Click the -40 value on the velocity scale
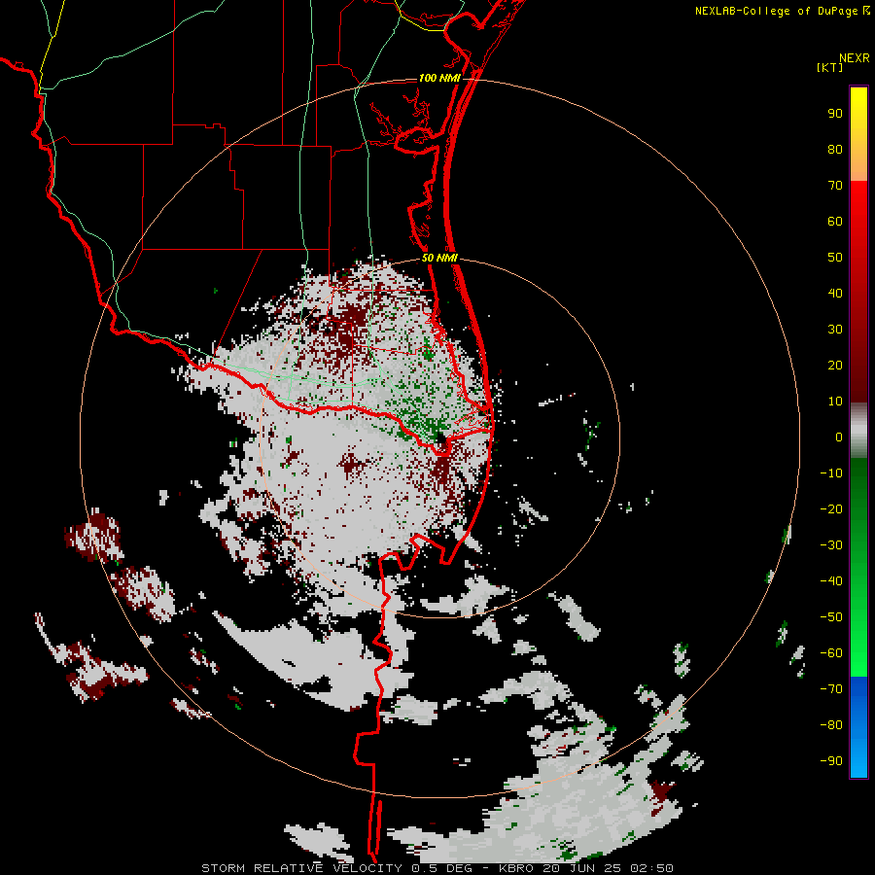Image resolution: width=875 pixels, height=875 pixels. coord(831,581)
